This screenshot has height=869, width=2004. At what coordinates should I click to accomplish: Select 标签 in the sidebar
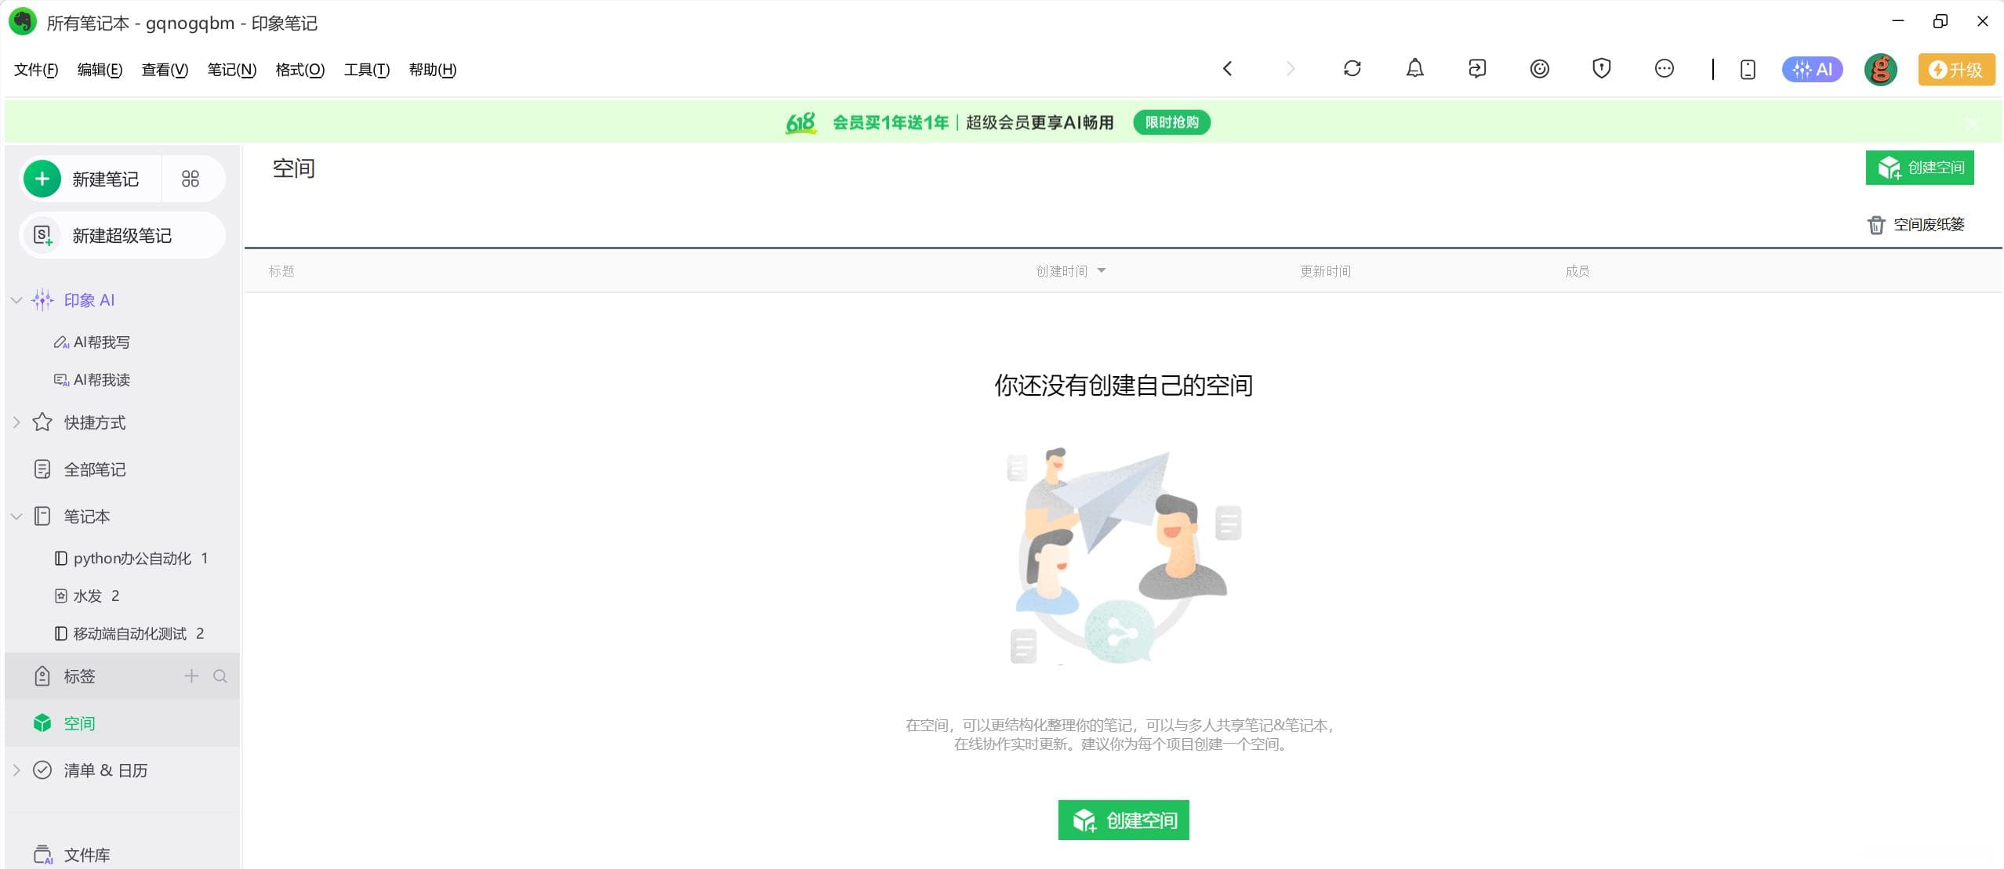tap(79, 676)
